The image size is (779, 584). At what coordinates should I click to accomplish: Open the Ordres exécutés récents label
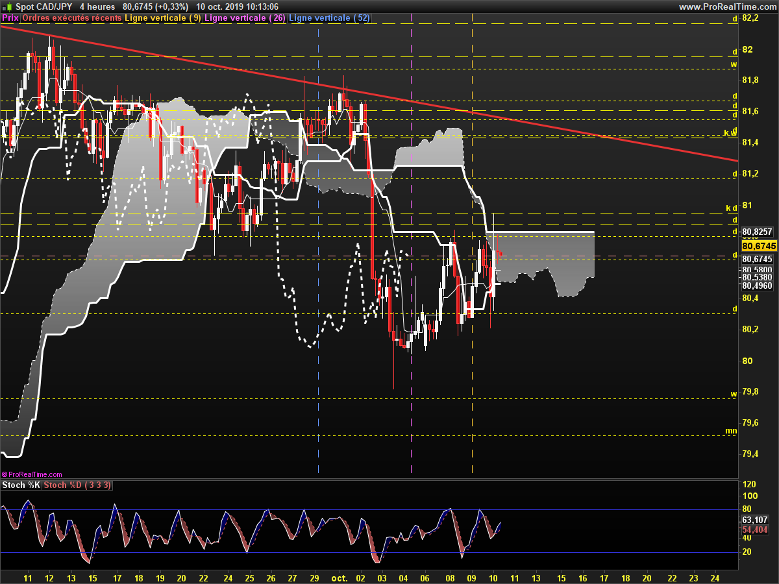pos(71,18)
